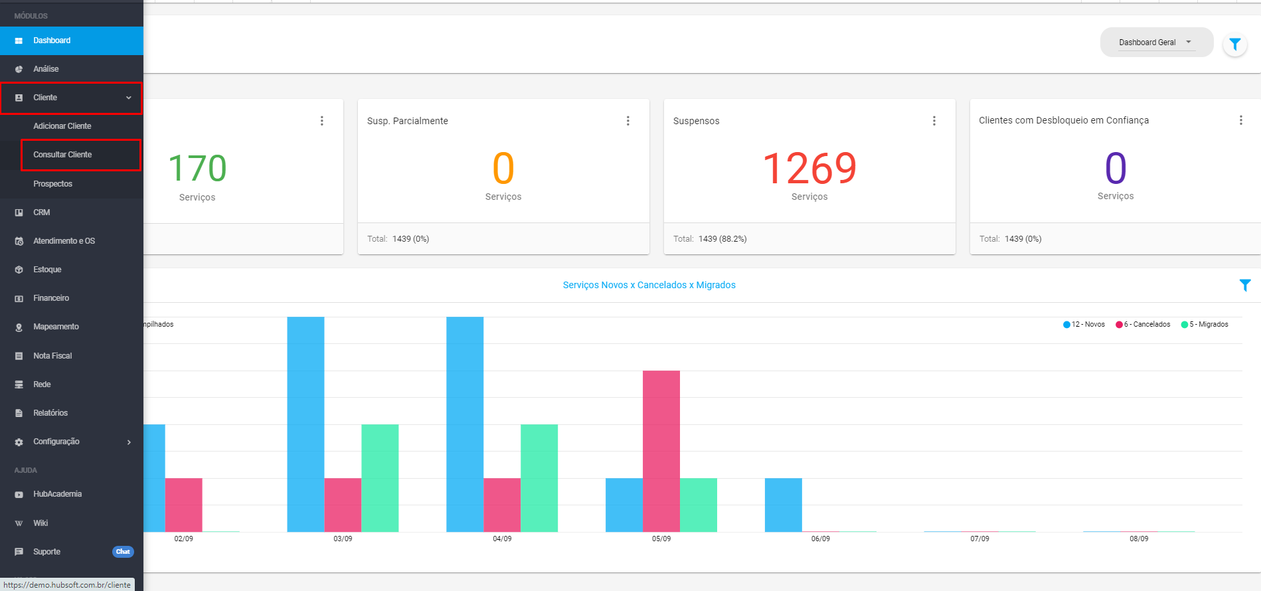Open the CRM module label
The height and width of the screenshot is (591, 1261).
(x=42, y=212)
